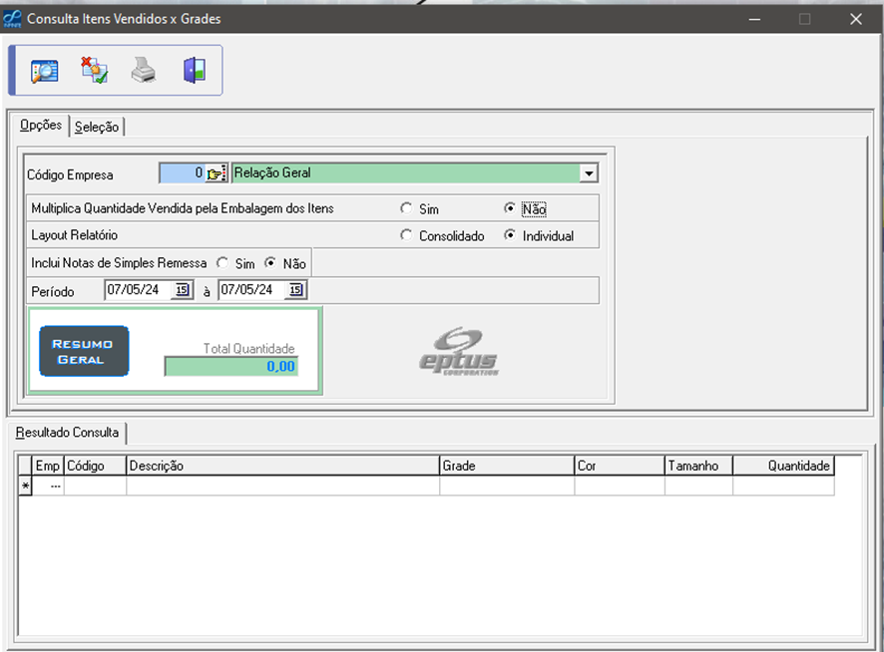Screen dimensions: 884x652
Task: Click the company lookup hand icon
Action: (x=217, y=173)
